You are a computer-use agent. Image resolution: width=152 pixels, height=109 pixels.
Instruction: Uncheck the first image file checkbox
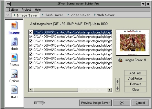click(31, 32)
